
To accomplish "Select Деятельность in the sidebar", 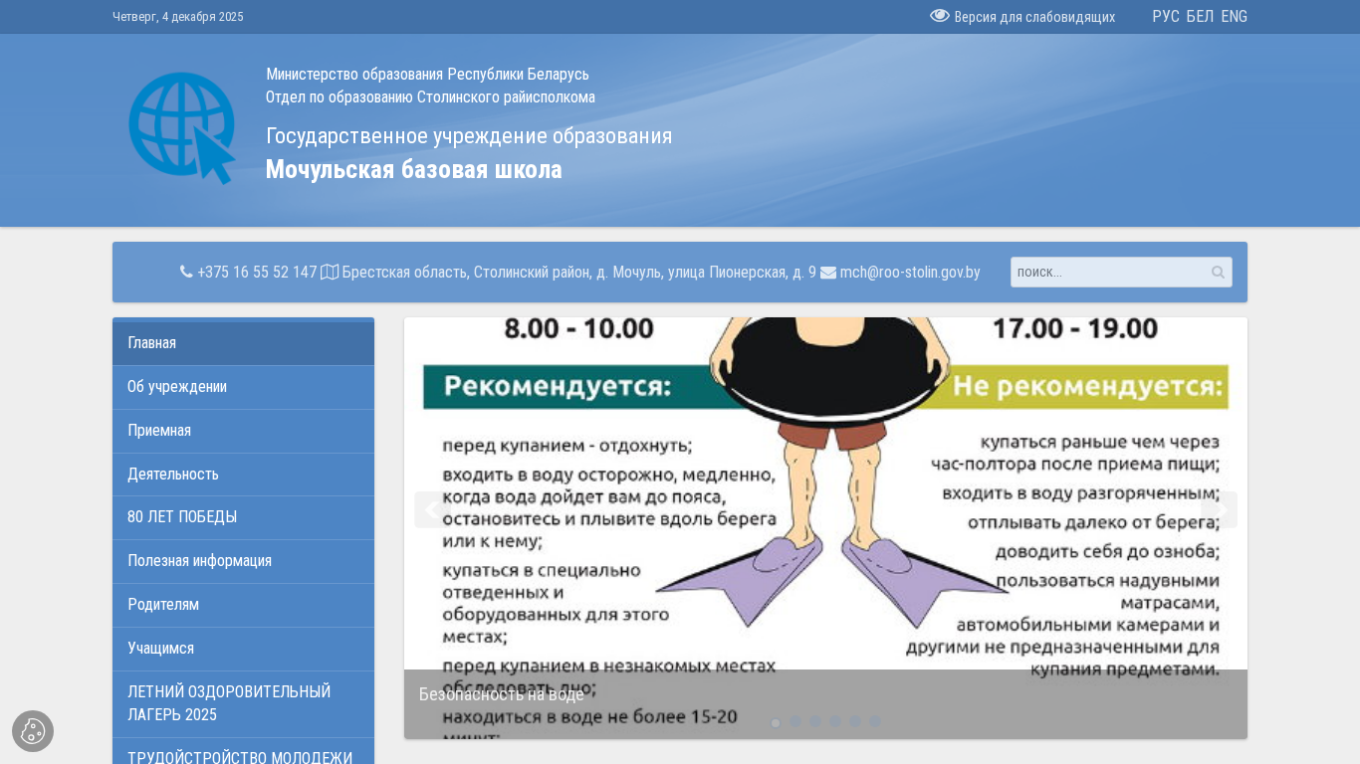I will pos(243,475).
